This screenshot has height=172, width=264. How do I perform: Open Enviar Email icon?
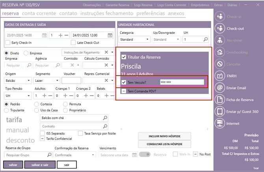click(220, 88)
